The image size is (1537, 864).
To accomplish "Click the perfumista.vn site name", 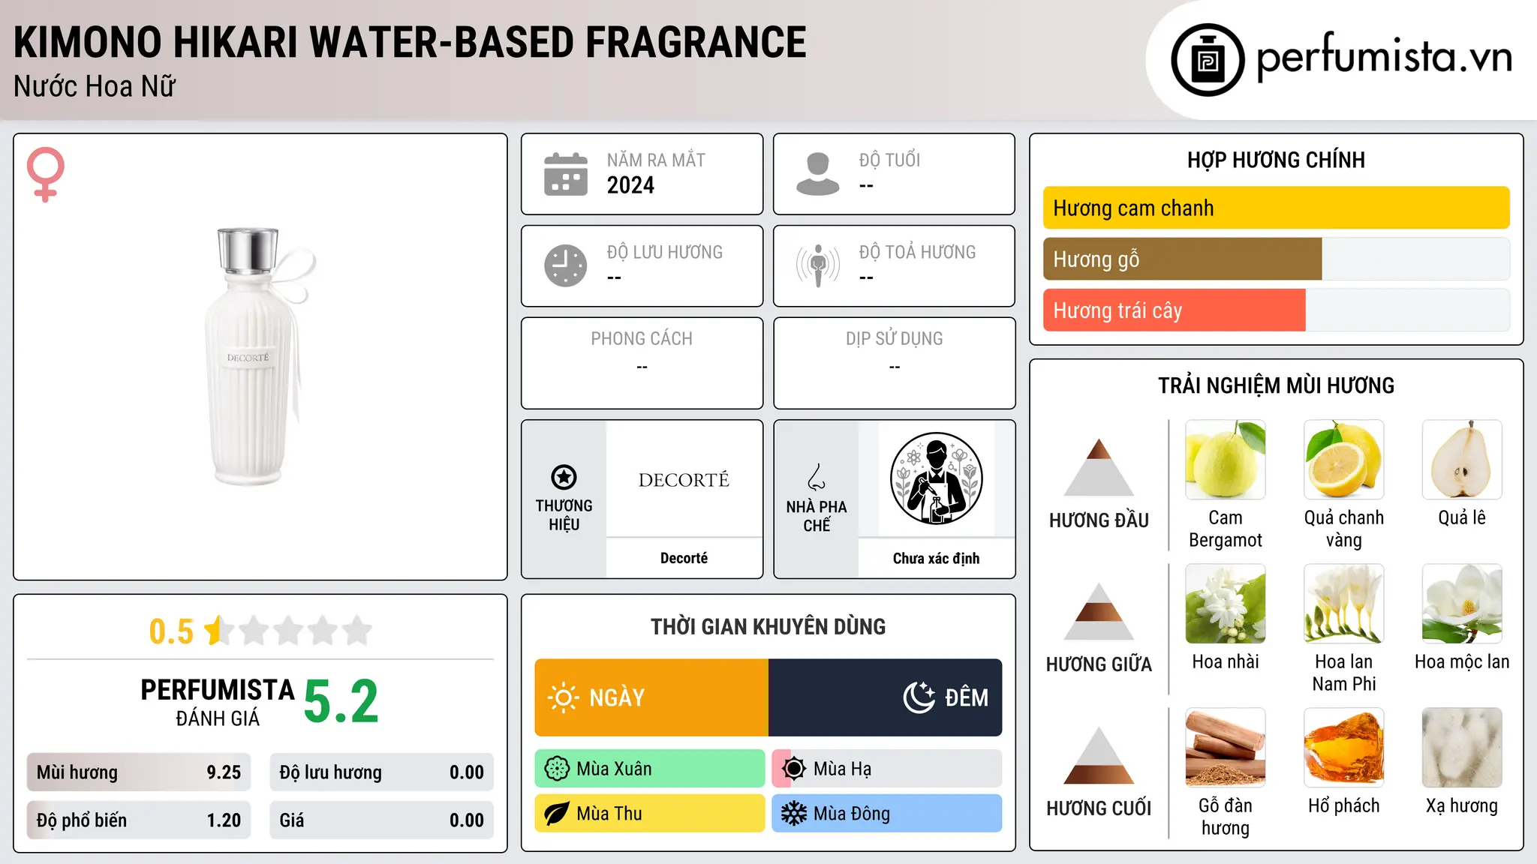I will 1384,58.
